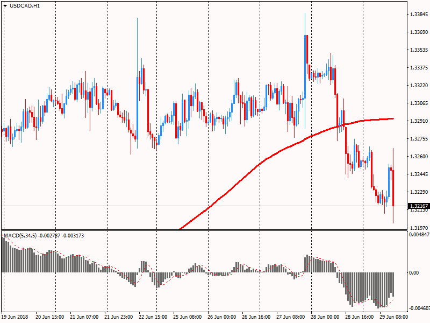Viewport: 430px width, 323px height.
Task: Click the 26 Jun 00:00 time label
Action: pyautogui.click(x=222, y=318)
